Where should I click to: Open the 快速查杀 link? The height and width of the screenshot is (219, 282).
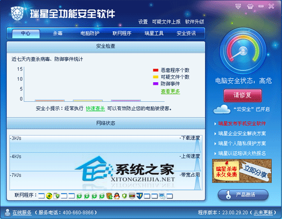[x=95, y=108]
